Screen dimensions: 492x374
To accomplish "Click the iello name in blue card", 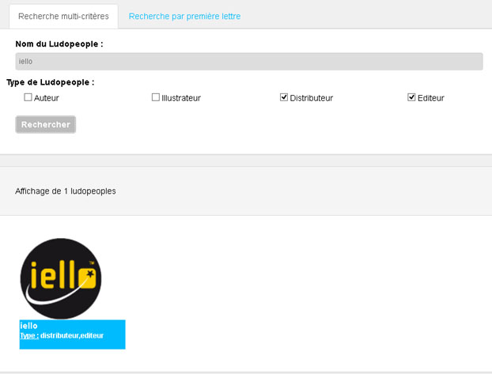I will (28, 326).
